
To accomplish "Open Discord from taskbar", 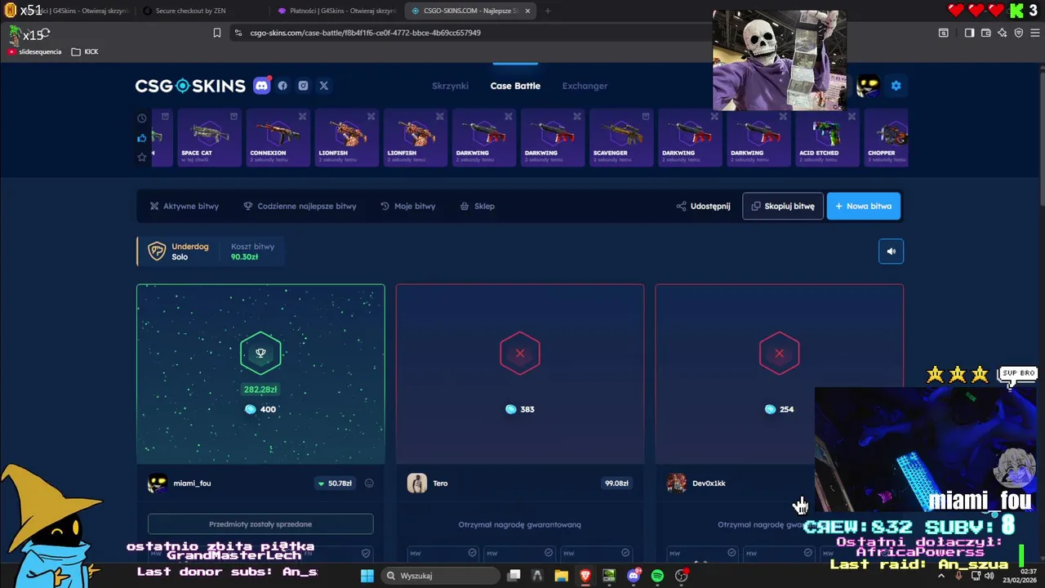I will click(634, 576).
